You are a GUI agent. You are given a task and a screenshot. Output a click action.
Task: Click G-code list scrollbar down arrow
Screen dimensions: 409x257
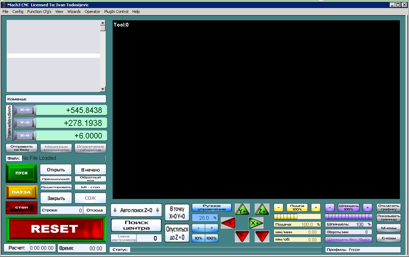point(103,89)
